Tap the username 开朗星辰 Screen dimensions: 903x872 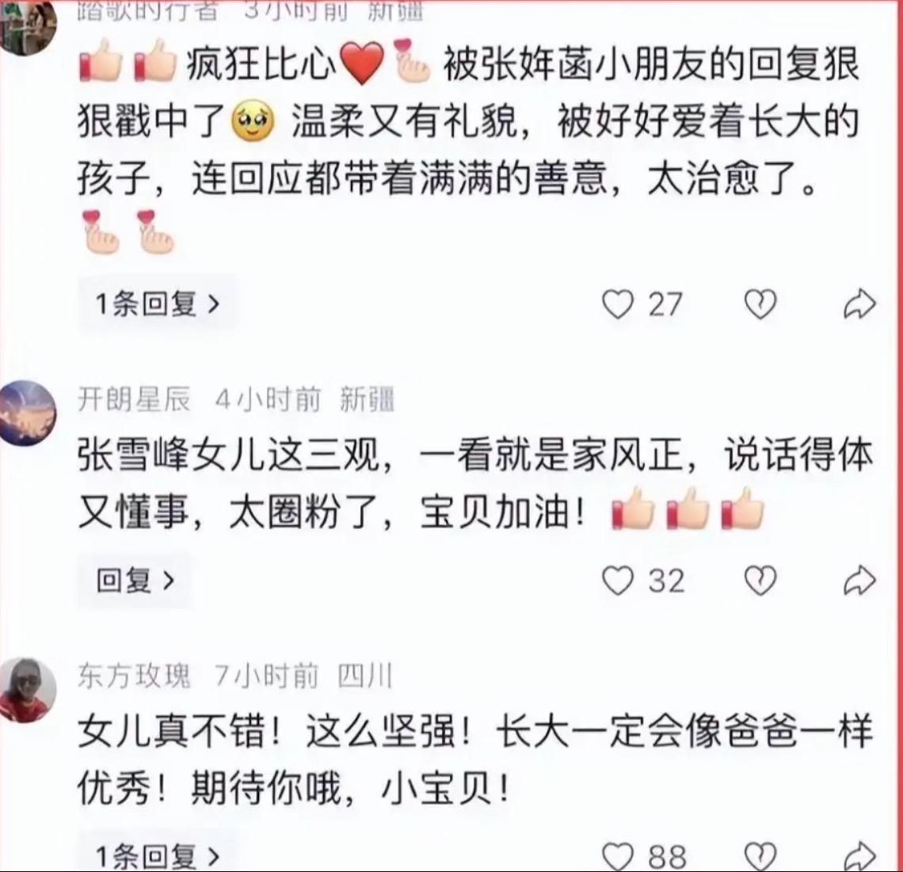[134, 399]
